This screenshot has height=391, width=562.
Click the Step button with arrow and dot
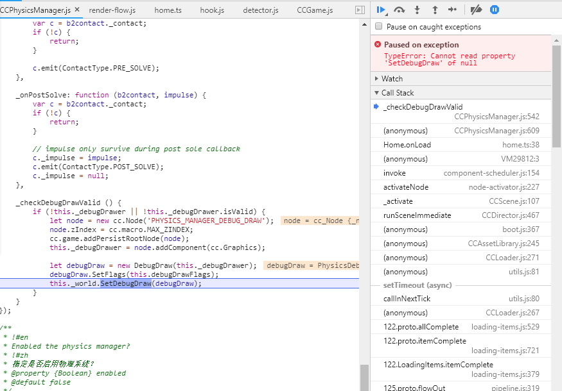(x=452, y=10)
